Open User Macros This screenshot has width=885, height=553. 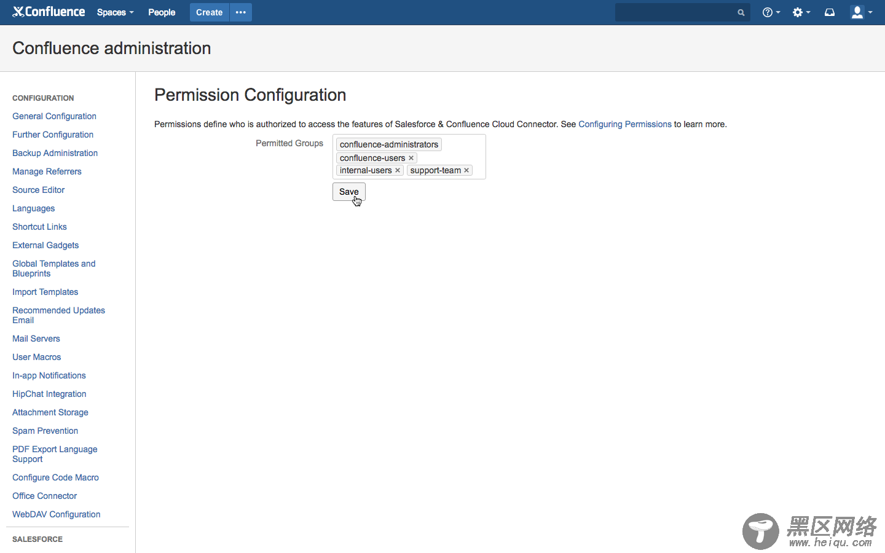point(36,357)
